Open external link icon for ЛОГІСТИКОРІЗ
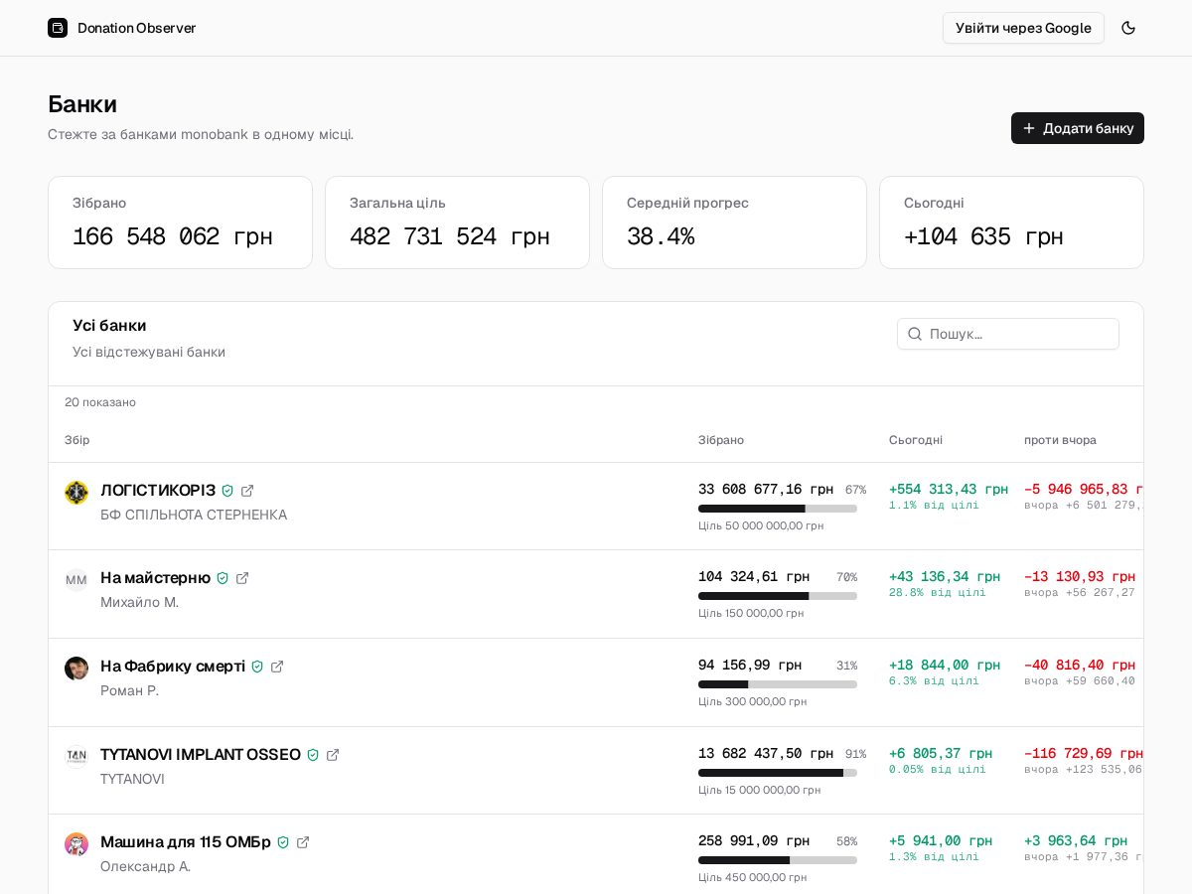 (247, 491)
